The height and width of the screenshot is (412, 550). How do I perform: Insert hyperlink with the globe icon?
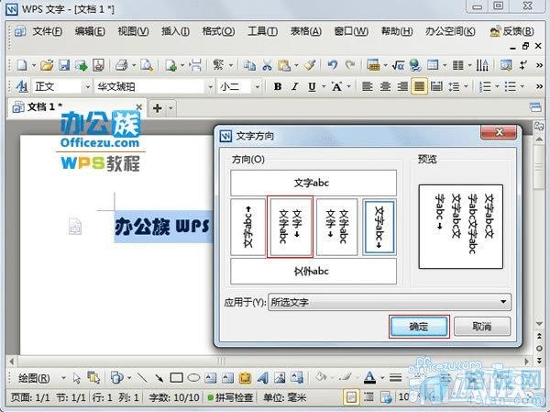415,65
